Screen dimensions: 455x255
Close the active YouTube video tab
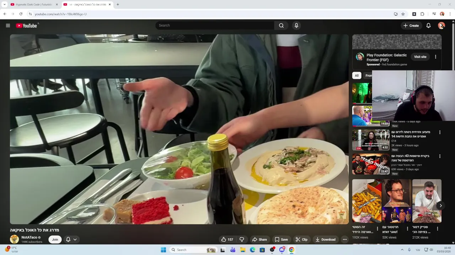[109, 5]
